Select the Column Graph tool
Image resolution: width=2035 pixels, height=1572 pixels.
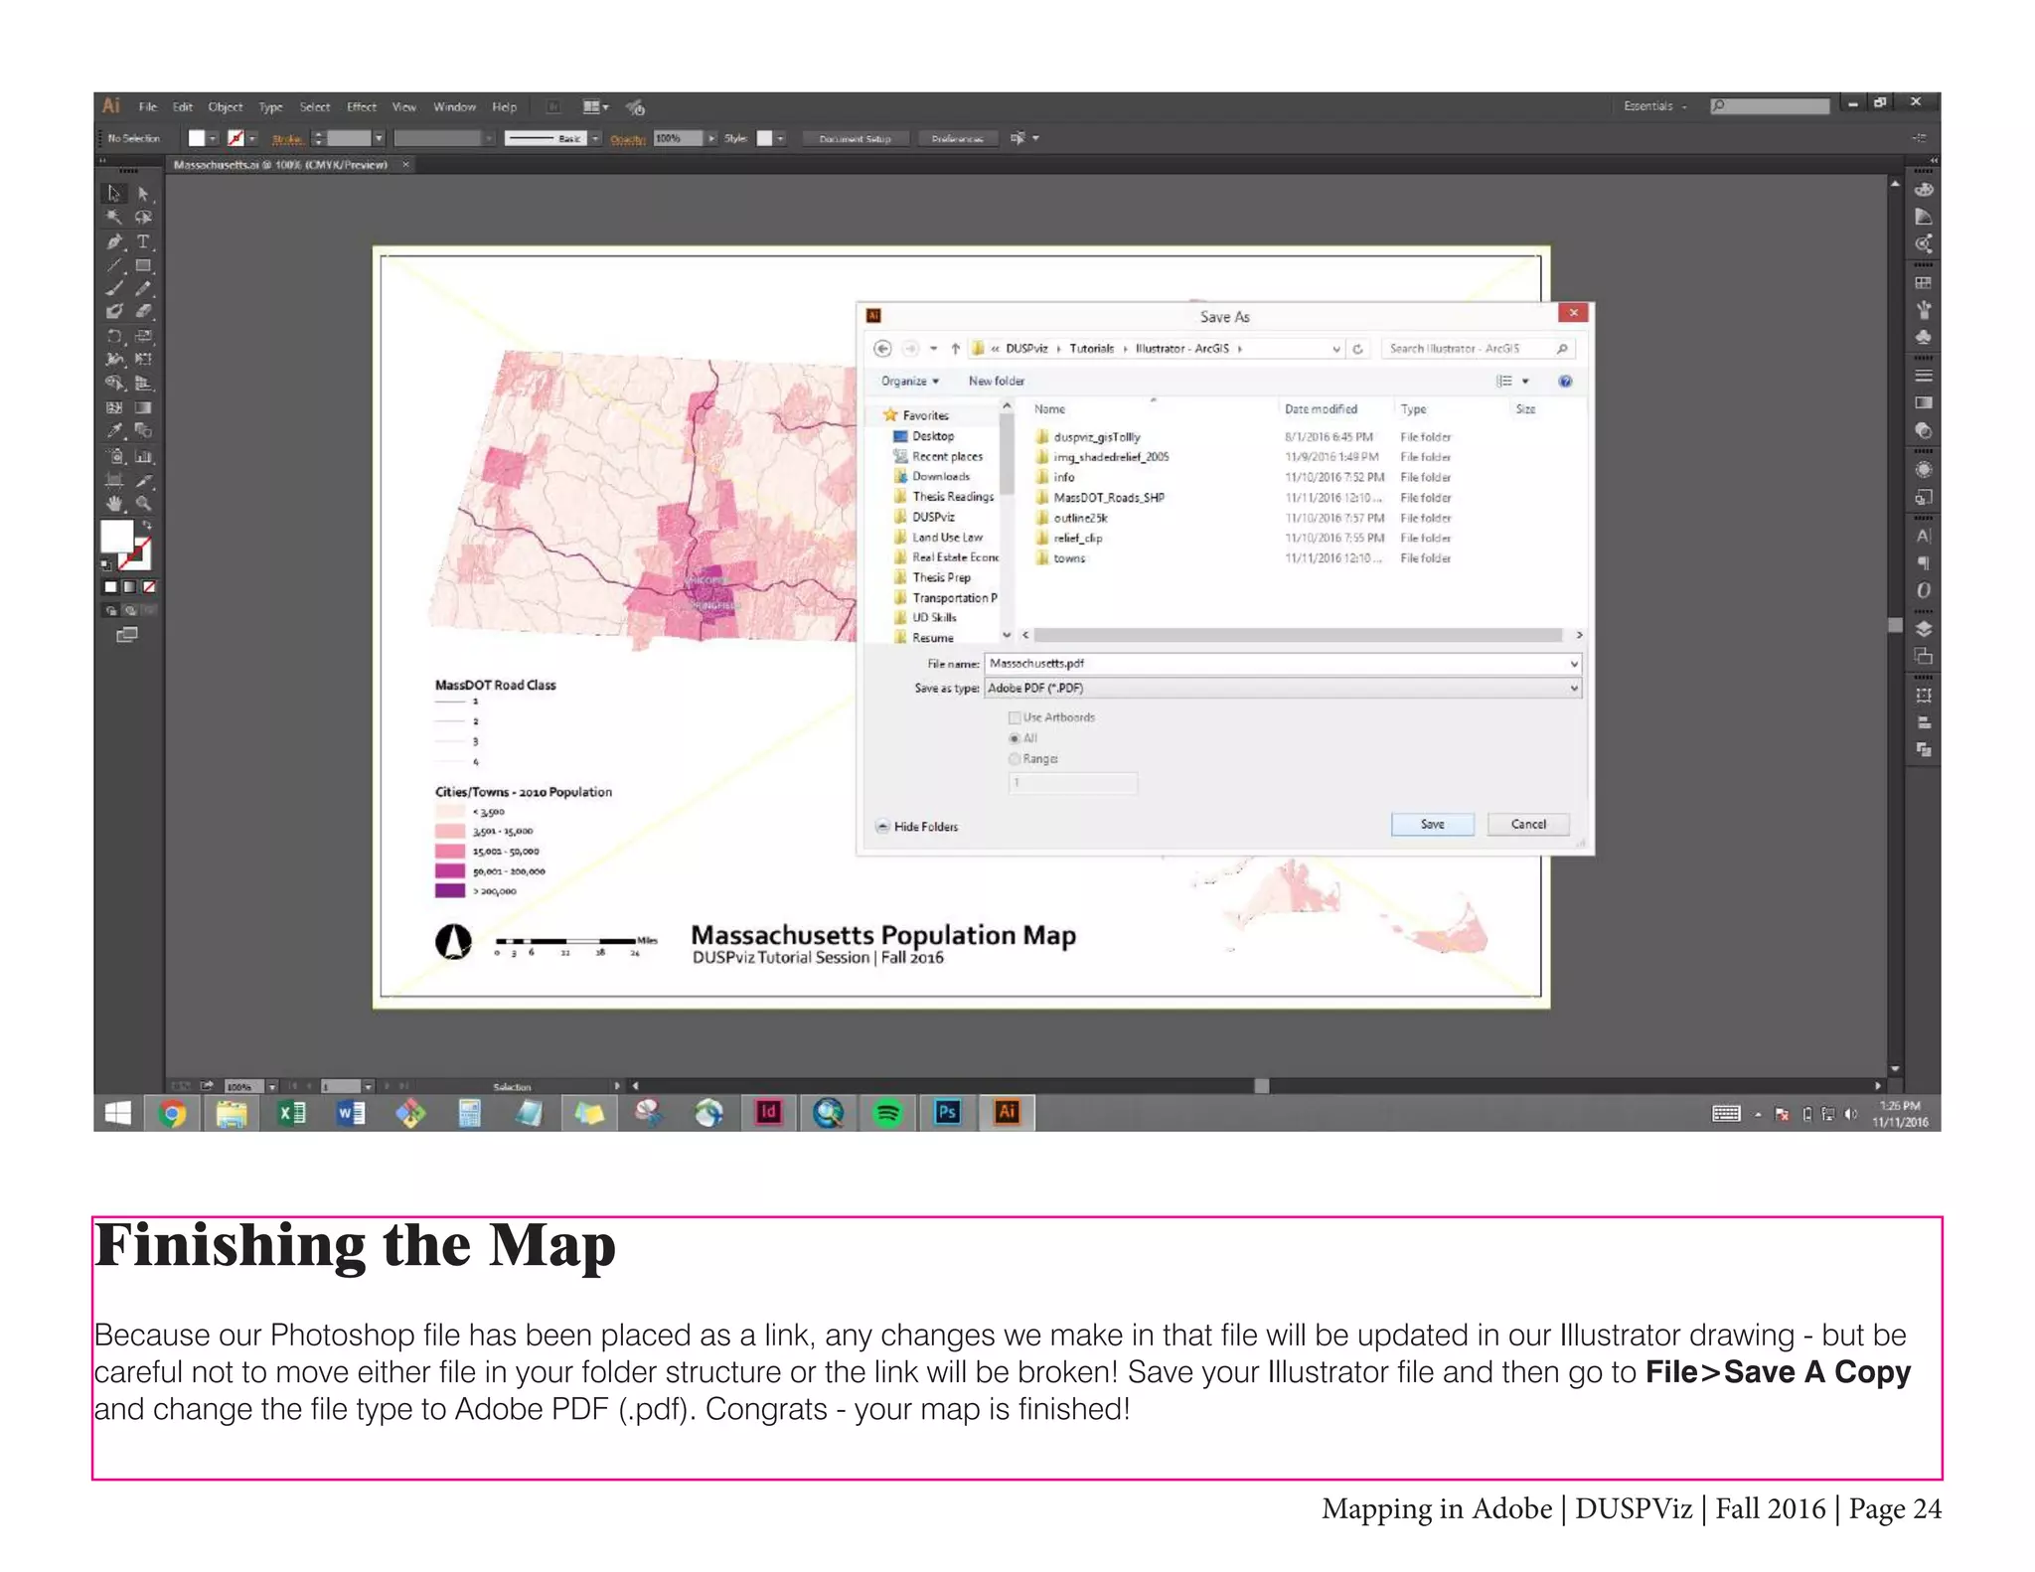click(x=143, y=456)
